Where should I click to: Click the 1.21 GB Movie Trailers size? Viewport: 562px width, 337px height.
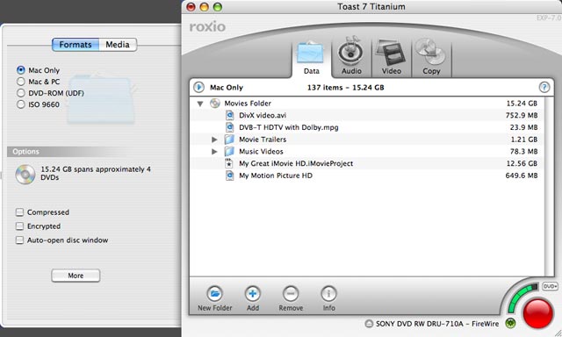(x=523, y=140)
